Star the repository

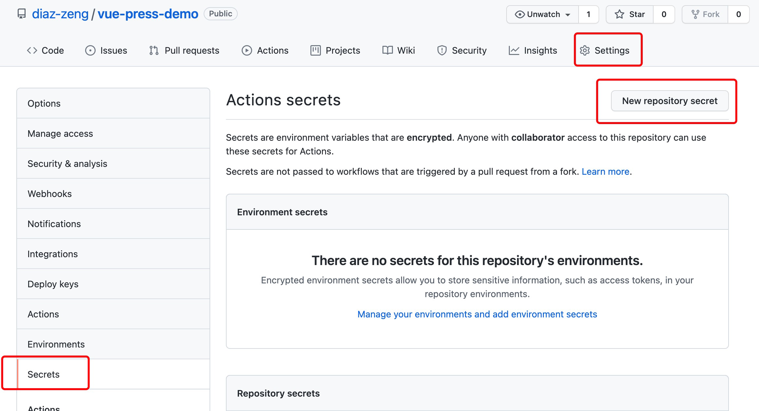[630, 14]
